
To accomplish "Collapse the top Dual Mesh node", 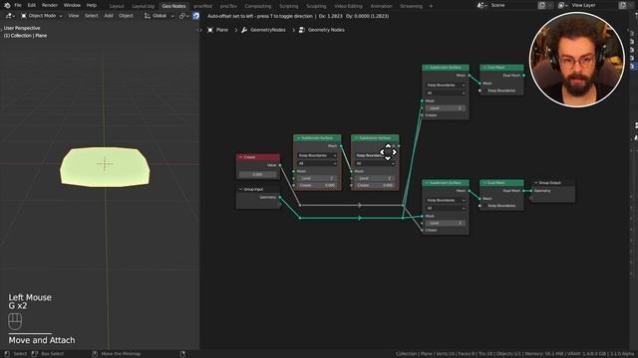I will (x=484, y=68).
